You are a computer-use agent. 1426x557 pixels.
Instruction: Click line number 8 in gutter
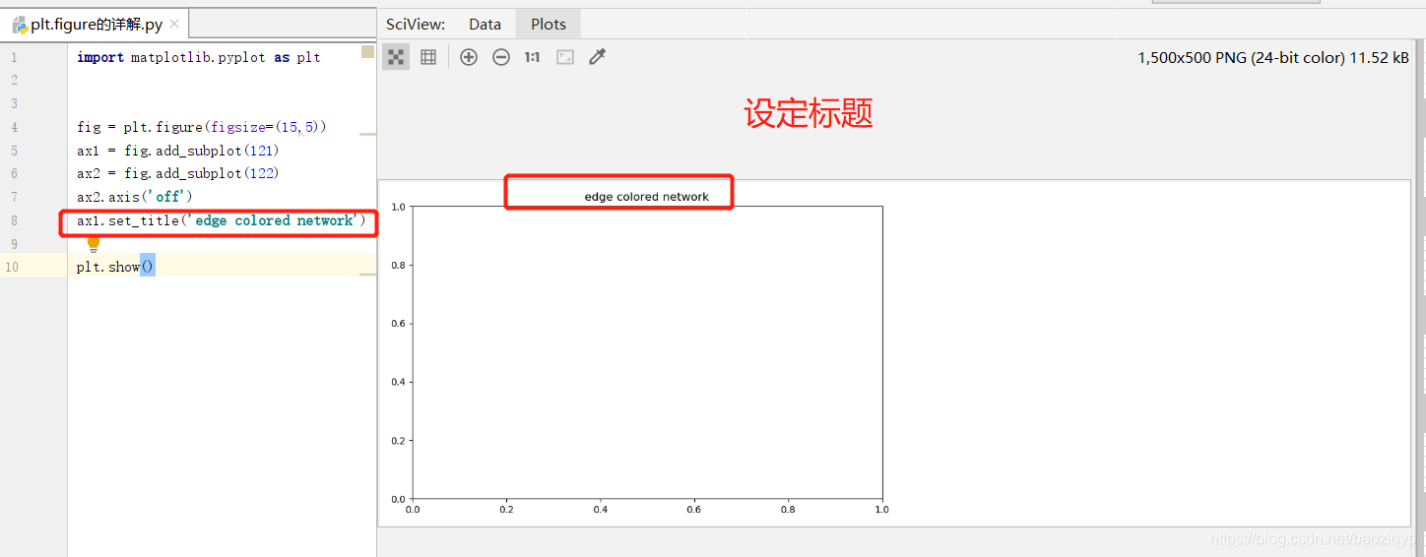[x=14, y=220]
